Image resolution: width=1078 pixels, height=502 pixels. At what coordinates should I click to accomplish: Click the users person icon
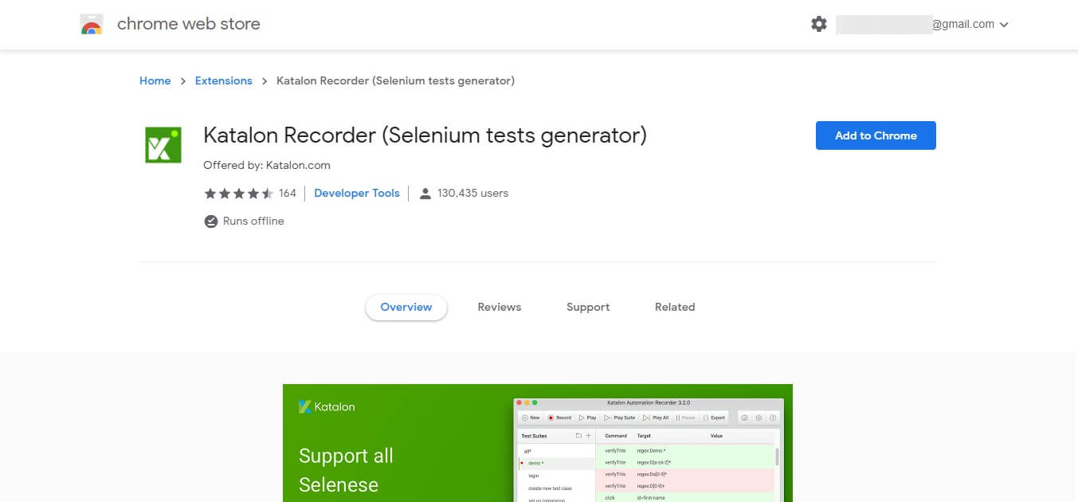pyautogui.click(x=425, y=193)
